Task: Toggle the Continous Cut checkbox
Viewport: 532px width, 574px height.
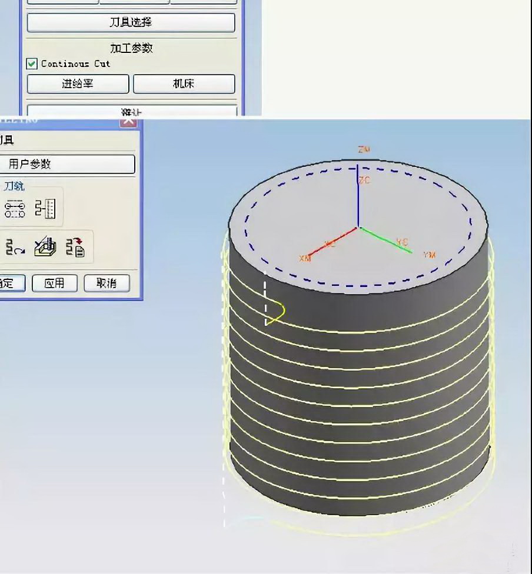Action: [32, 64]
